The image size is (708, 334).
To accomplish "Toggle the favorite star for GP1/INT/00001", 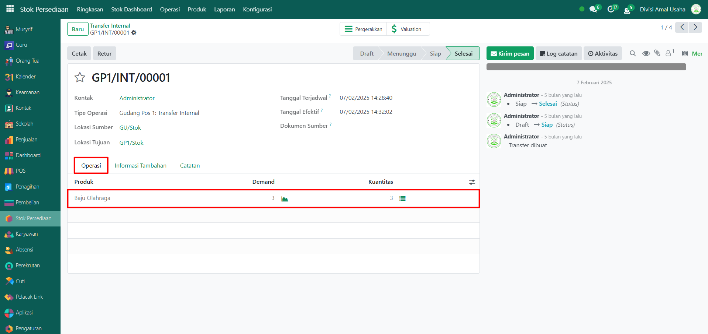I will click(80, 77).
